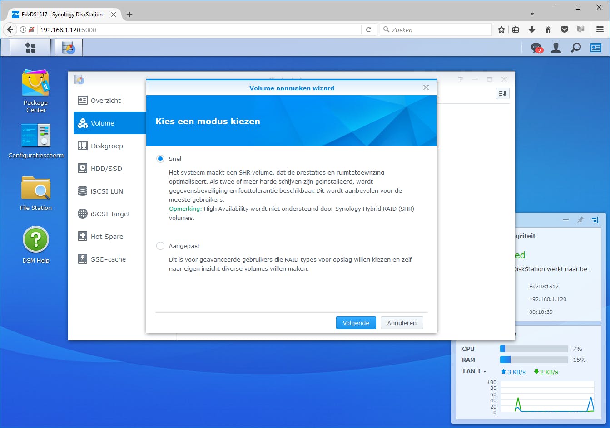Open the user account options icon
Image resolution: width=610 pixels, height=428 pixels.
coord(556,48)
